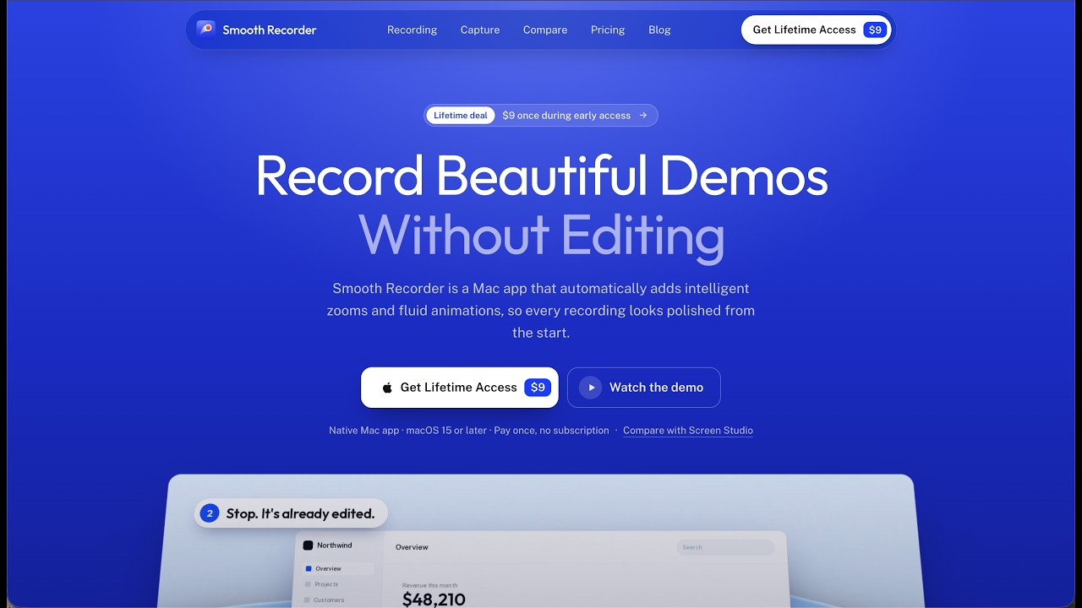Click the $48,210 revenue figure
1082x608 pixels.
[x=434, y=600]
